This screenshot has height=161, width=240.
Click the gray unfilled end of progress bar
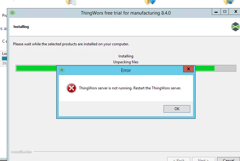pyautogui.click(x=225, y=68)
